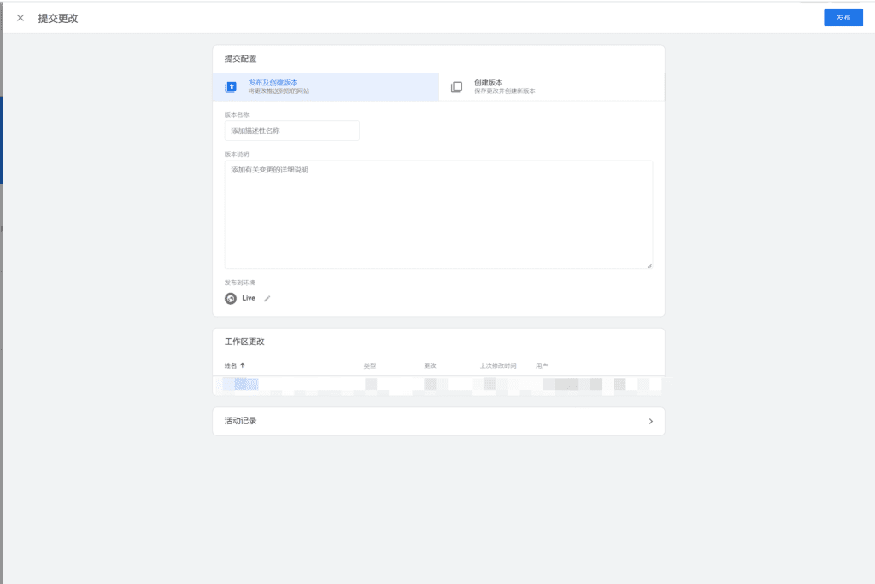Screen dimensions: 875x584
Task: Click inside the 版本说明 description textarea
Action: click(438, 214)
